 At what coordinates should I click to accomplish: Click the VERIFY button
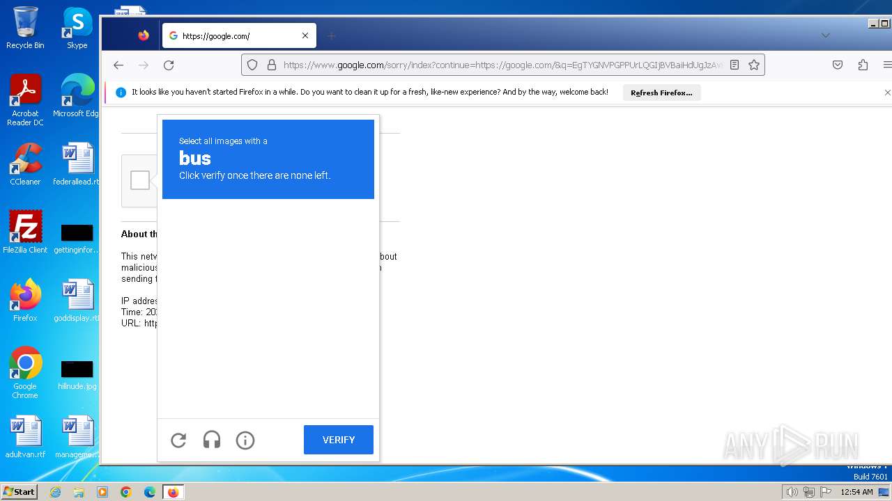[x=339, y=440]
